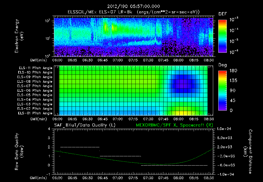Click the ELS-06 Pitch Angle row label
Image resolution: width=263 pixels, height=182 pixels.
pyautogui.click(x=35, y=90)
